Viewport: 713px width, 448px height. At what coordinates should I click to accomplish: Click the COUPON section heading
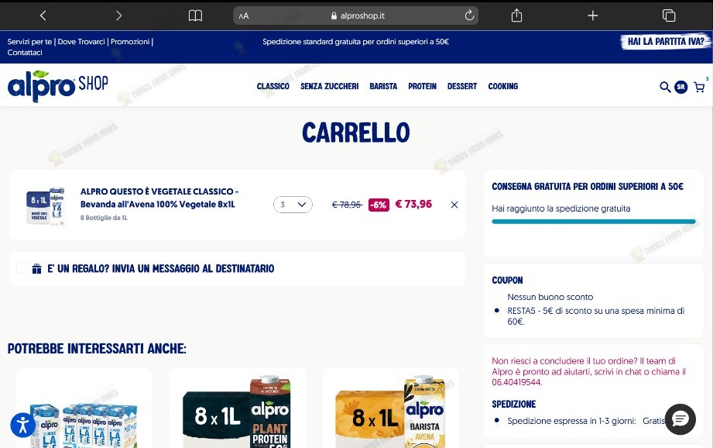[507, 281]
